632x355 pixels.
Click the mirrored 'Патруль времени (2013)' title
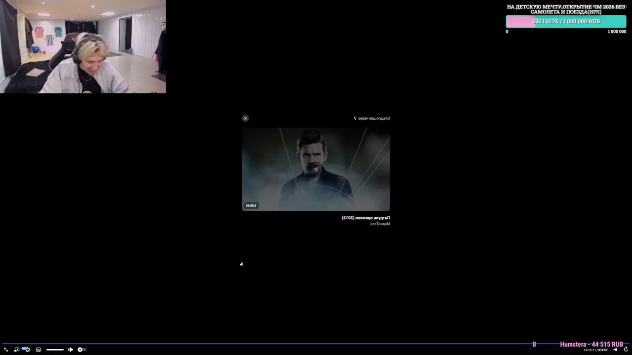[x=366, y=217]
